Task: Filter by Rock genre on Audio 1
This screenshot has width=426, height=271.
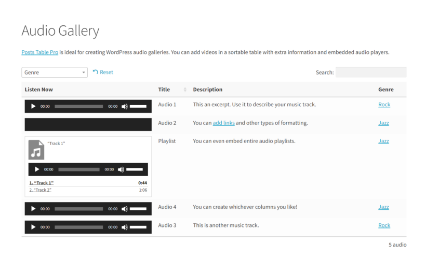Action: point(384,105)
